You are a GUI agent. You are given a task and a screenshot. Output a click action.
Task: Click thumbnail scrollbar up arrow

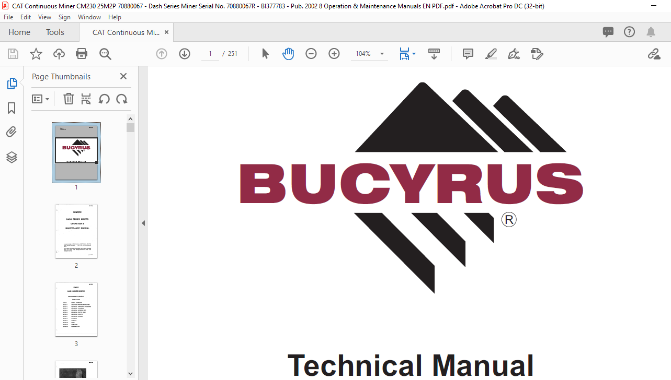(131, 118)
